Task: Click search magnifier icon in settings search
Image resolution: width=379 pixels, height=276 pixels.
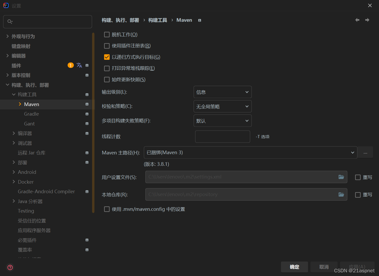Action: (x=10, y=21)
